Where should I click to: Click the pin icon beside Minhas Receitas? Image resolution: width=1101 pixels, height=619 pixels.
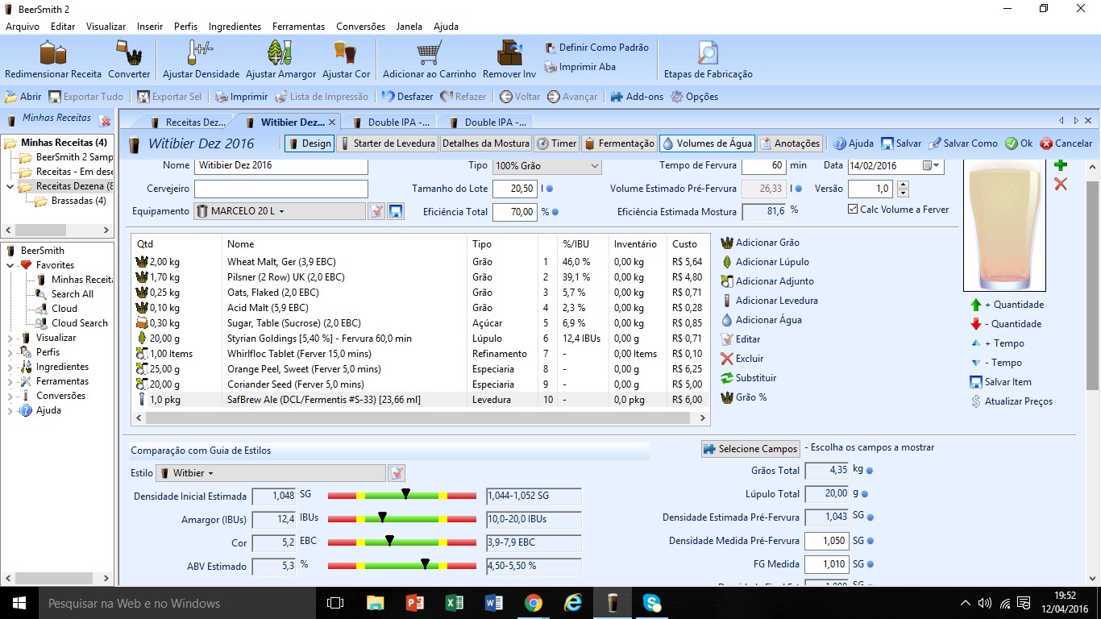point(105,121)
